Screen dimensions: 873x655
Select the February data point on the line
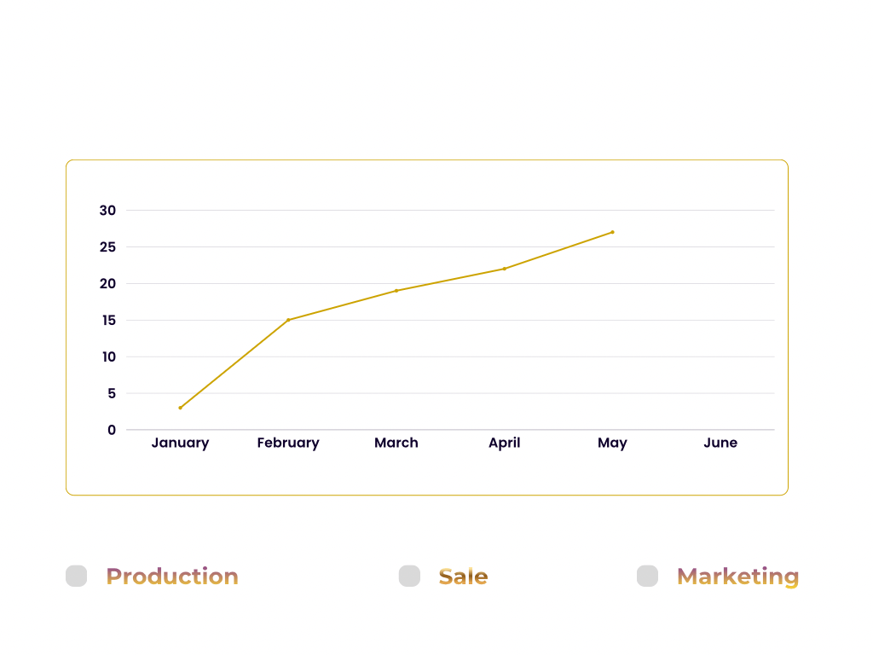(288, 320)
